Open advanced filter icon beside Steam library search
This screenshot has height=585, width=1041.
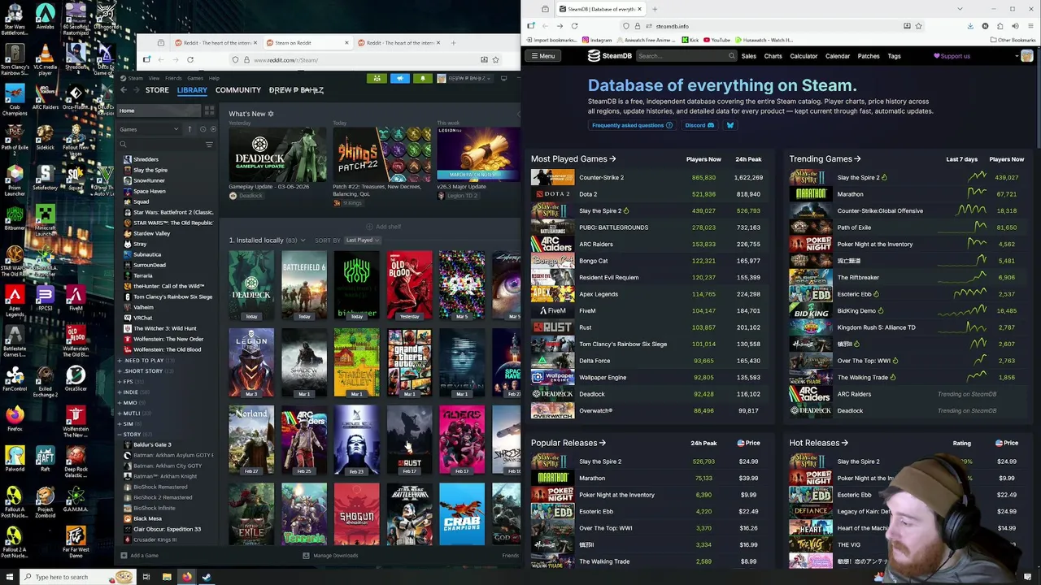coord(209,145)
